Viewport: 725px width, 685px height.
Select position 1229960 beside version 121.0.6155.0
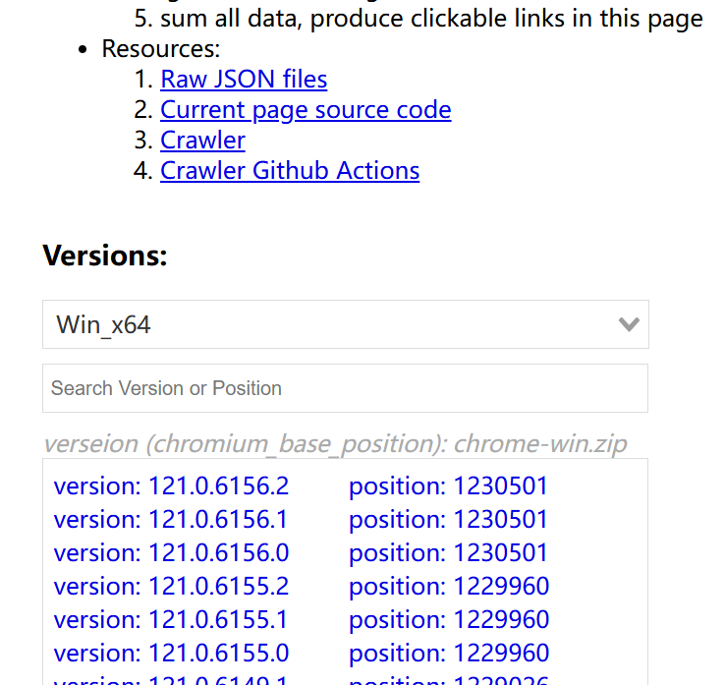(x=448, y=654)
